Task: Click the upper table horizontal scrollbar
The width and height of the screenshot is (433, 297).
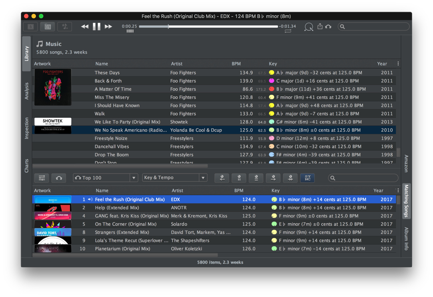Action: (120, 166)
